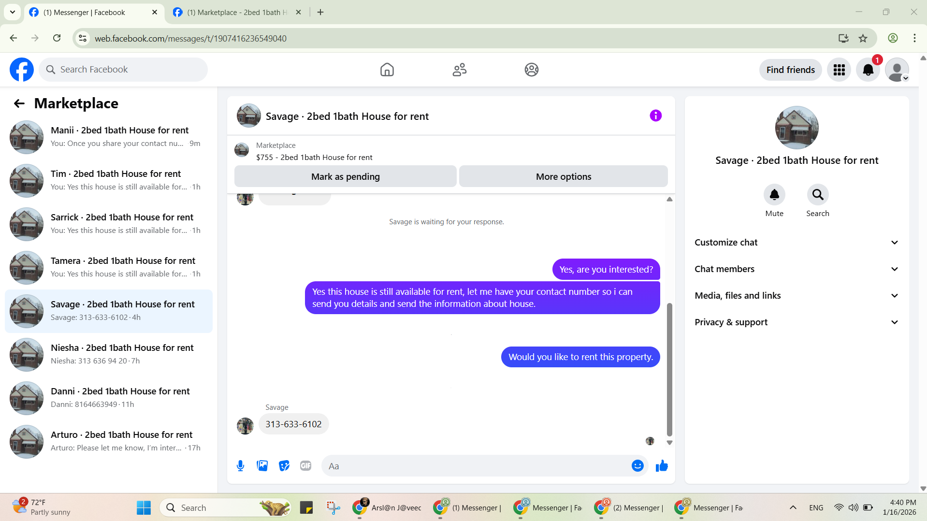The height and width of the screenshot is (521, 927).
Task: Click the browser address bar URL
Action: point(190,38)
